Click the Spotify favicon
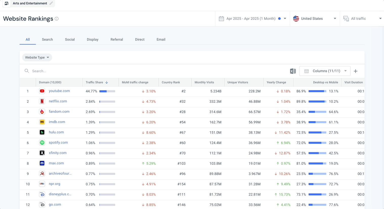The height and width of the screenshot is (209, 384). 42,143
